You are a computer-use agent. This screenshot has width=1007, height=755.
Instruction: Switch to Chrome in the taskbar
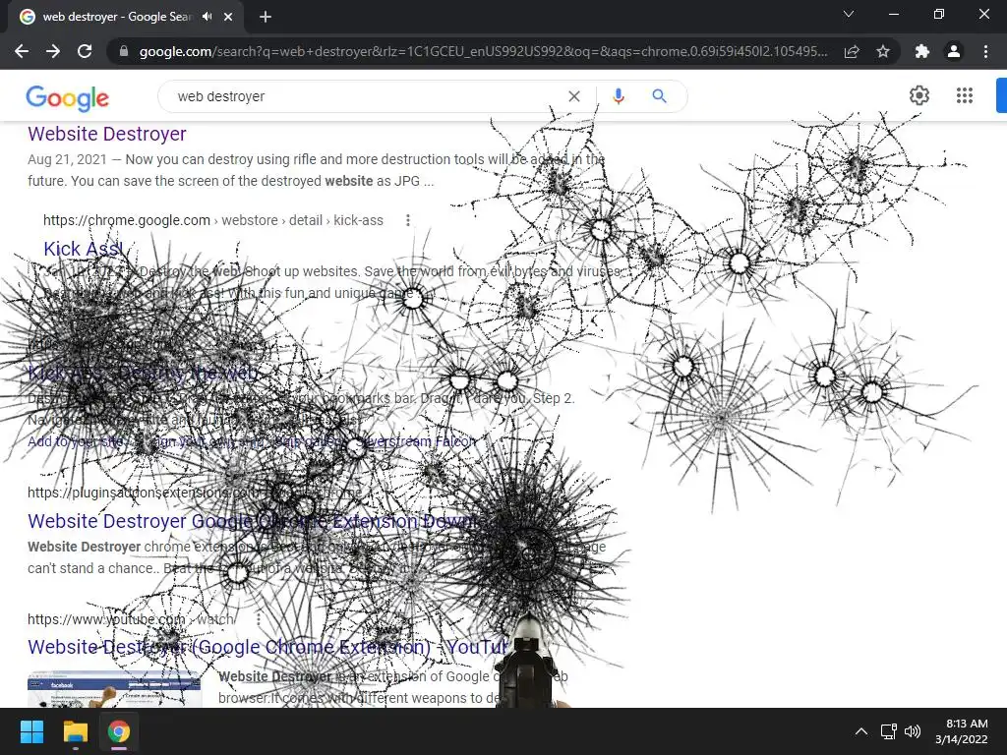pyautogui.click(x=119, y=731)
